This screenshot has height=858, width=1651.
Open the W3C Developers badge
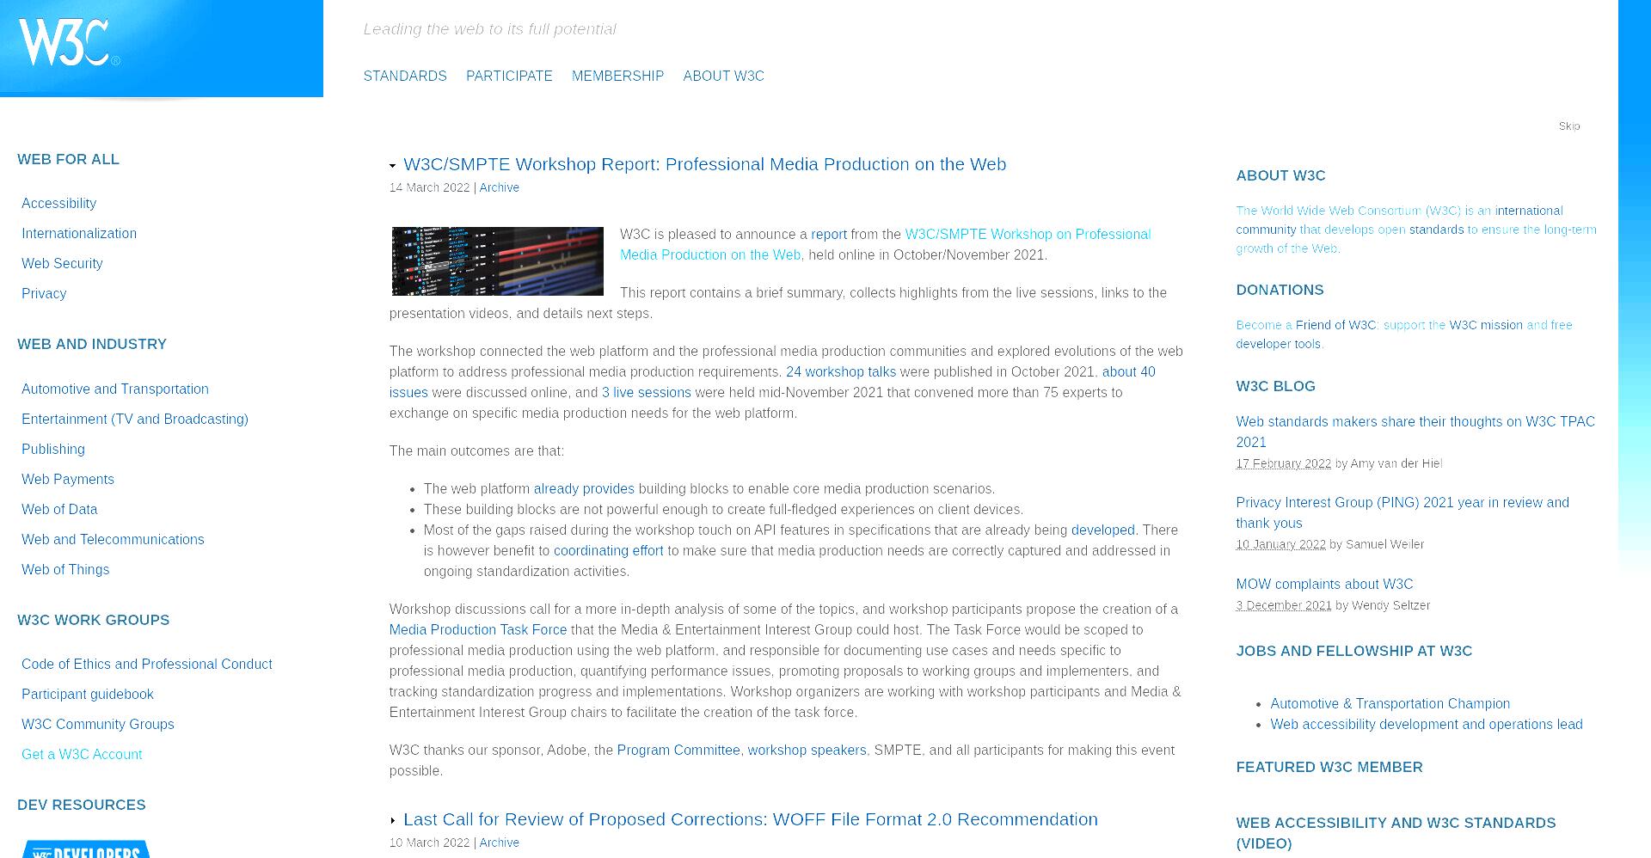[x=86, y=849]
